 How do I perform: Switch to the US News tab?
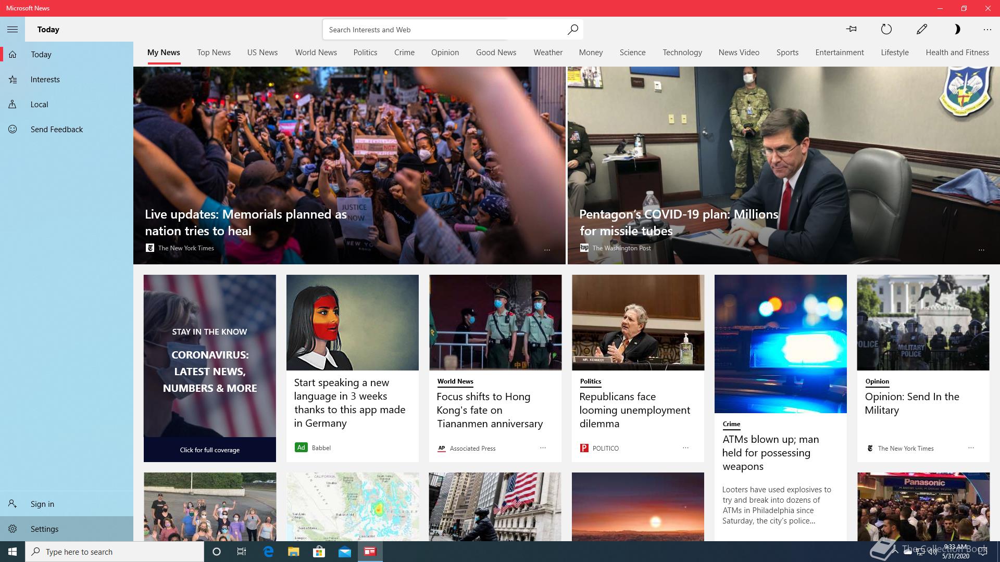pyautogui.click(x=262, y=53)
